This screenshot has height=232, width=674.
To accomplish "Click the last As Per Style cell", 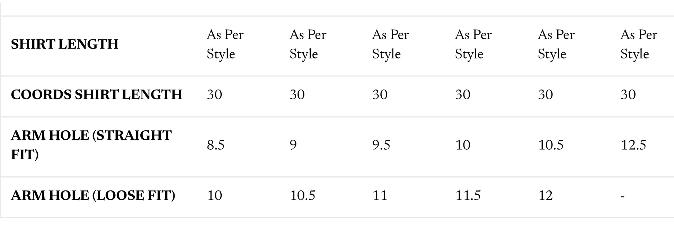I will [639, 44].
